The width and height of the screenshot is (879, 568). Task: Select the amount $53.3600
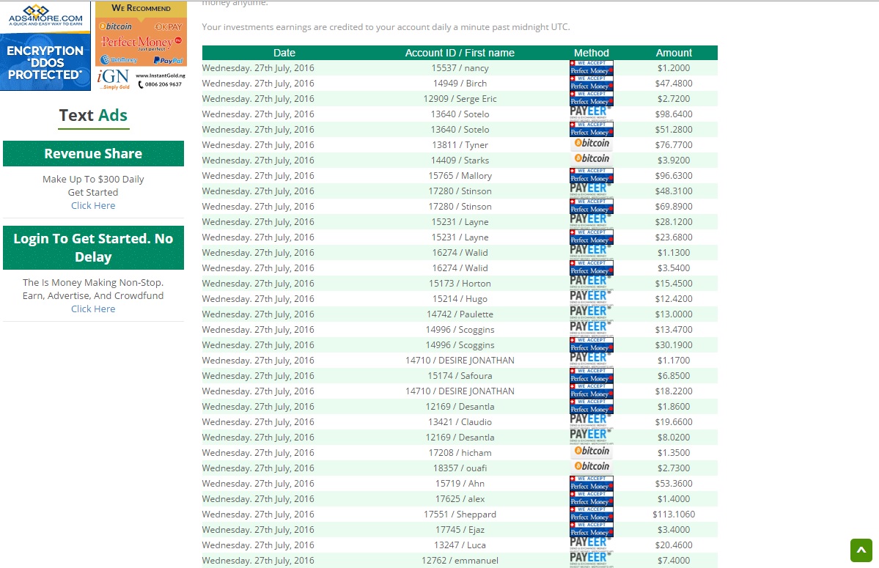pyautogui.click(x=674, y=484)
